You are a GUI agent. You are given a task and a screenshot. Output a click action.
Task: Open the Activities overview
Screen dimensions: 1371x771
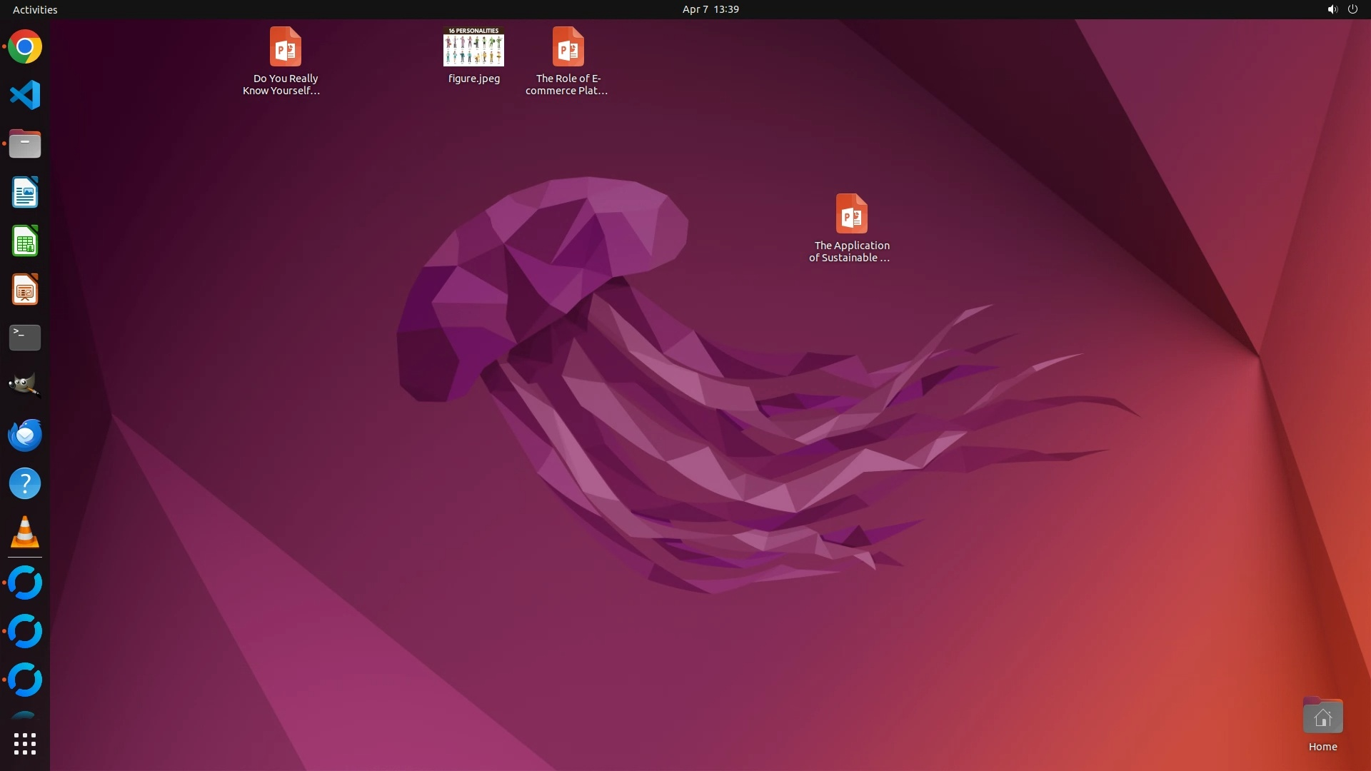pos(35,9)
